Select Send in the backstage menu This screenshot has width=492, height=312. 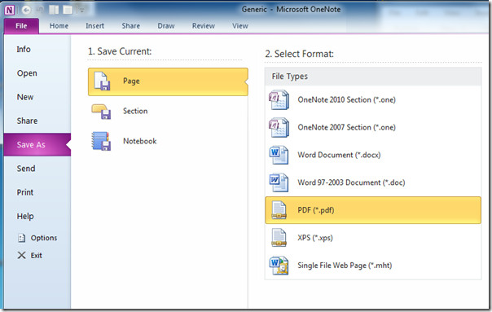click(x=26, y=169)
